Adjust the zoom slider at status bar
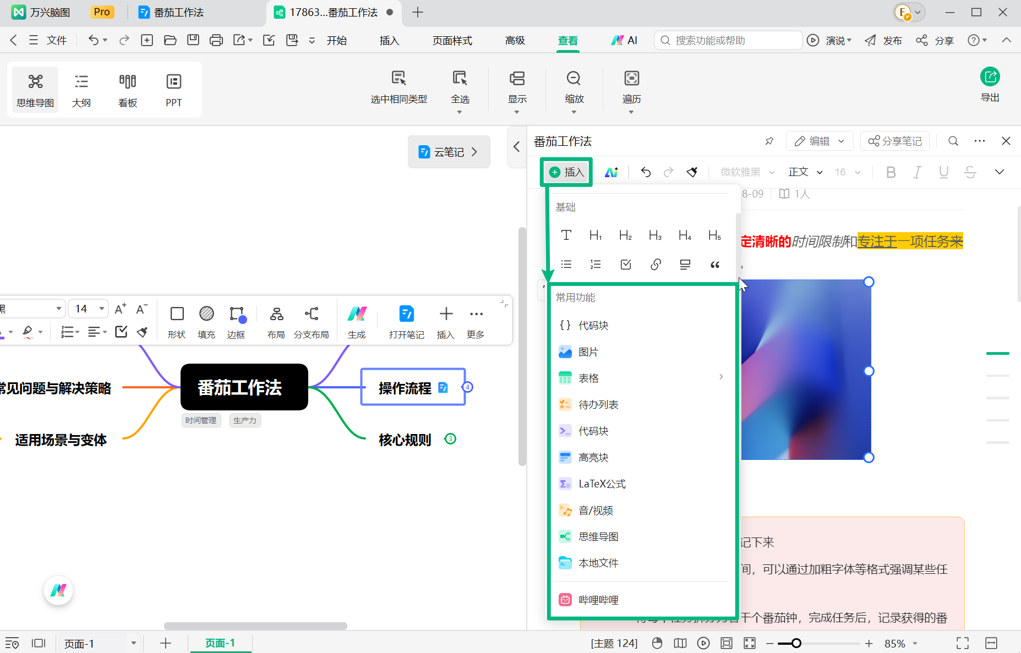 coord(796,643)
